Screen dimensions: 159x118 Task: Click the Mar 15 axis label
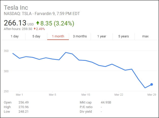(86, 95)
